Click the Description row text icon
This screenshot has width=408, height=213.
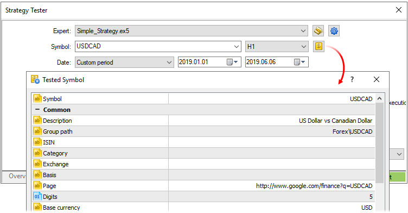[x=37, y=121]
